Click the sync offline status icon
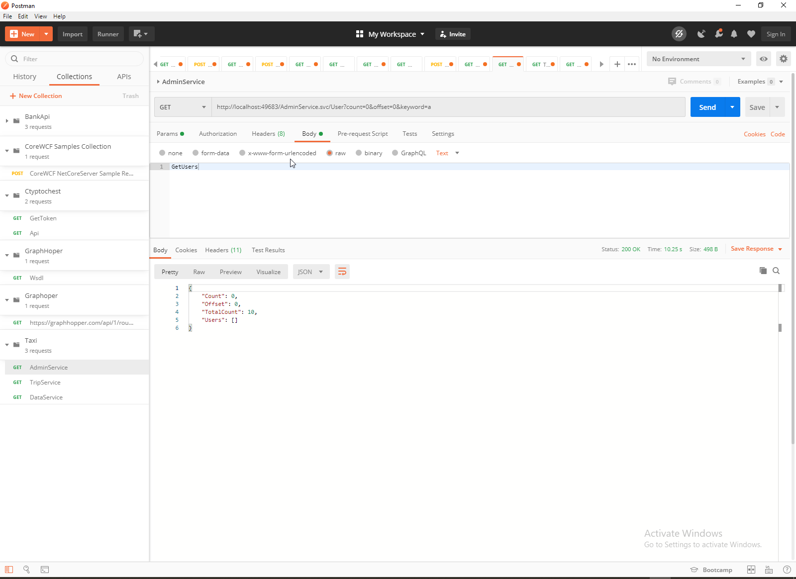 [679, 34]
